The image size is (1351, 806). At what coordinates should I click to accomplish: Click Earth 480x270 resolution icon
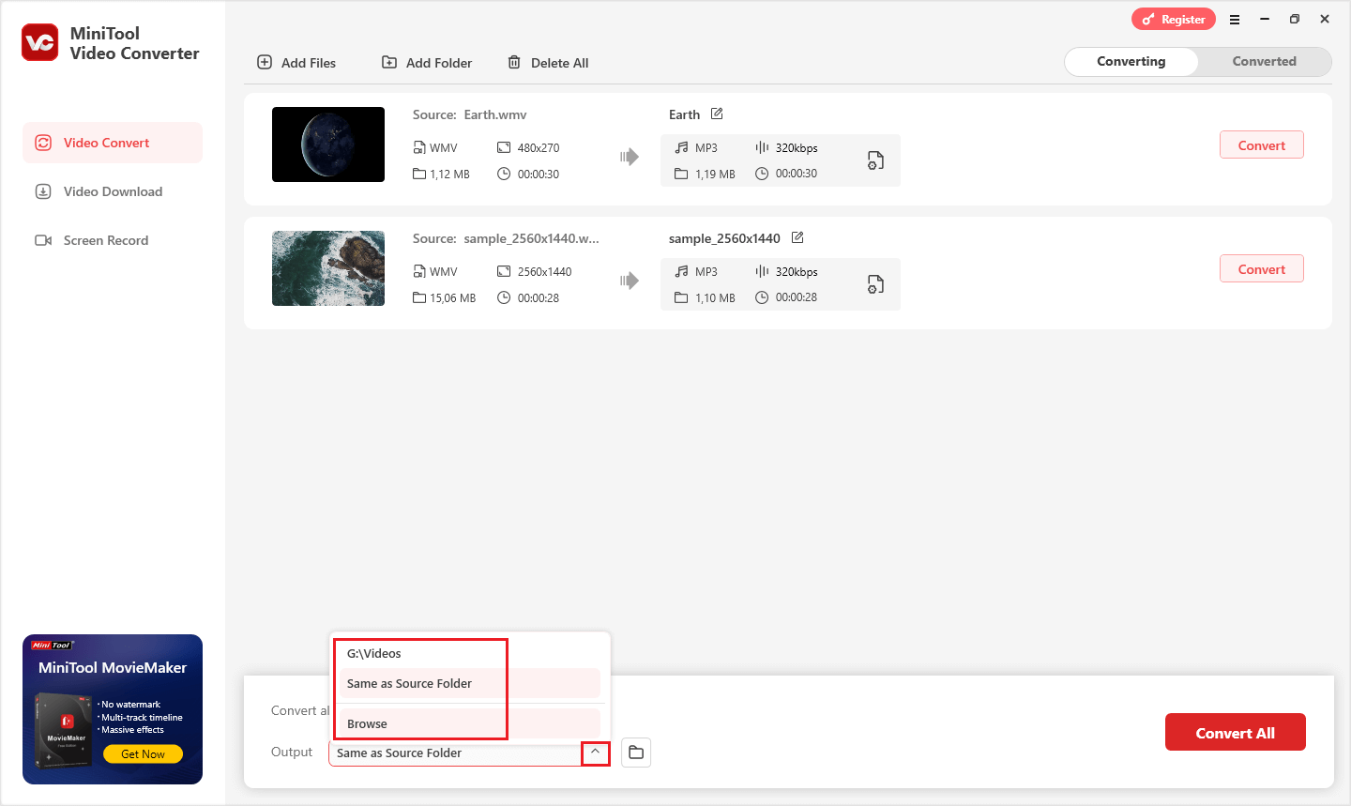click(504, 147)
